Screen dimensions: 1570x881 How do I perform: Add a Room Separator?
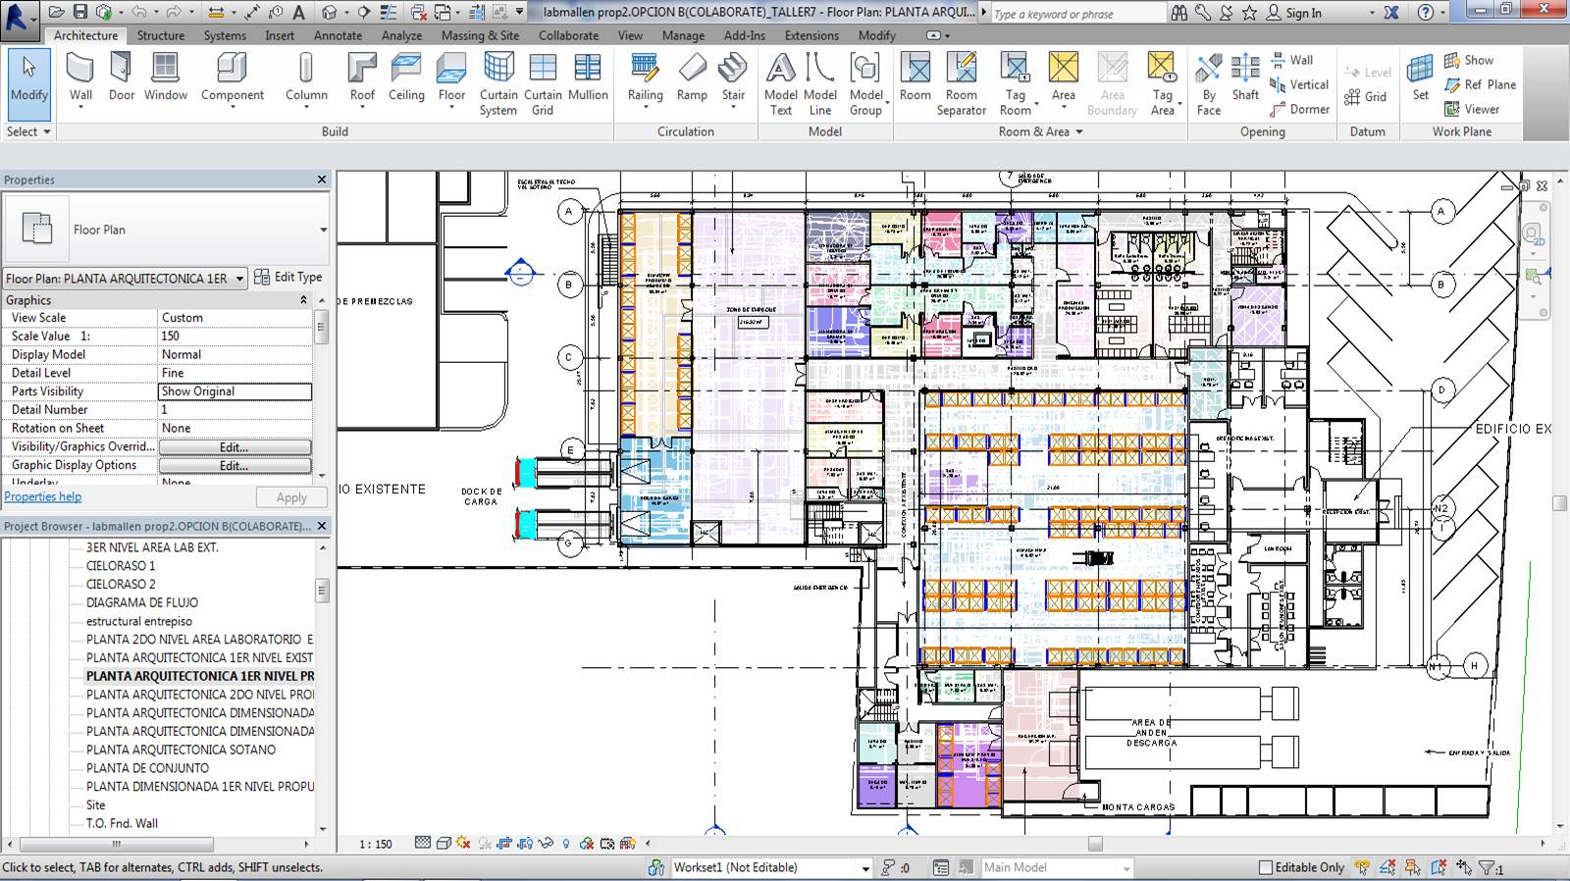[961, 84]
